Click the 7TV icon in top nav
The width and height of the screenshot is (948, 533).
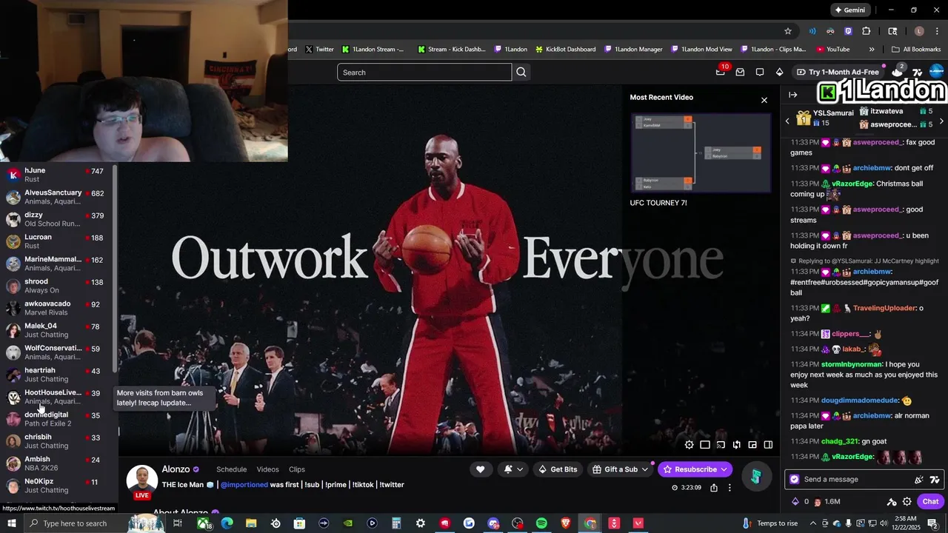(917, 72)
